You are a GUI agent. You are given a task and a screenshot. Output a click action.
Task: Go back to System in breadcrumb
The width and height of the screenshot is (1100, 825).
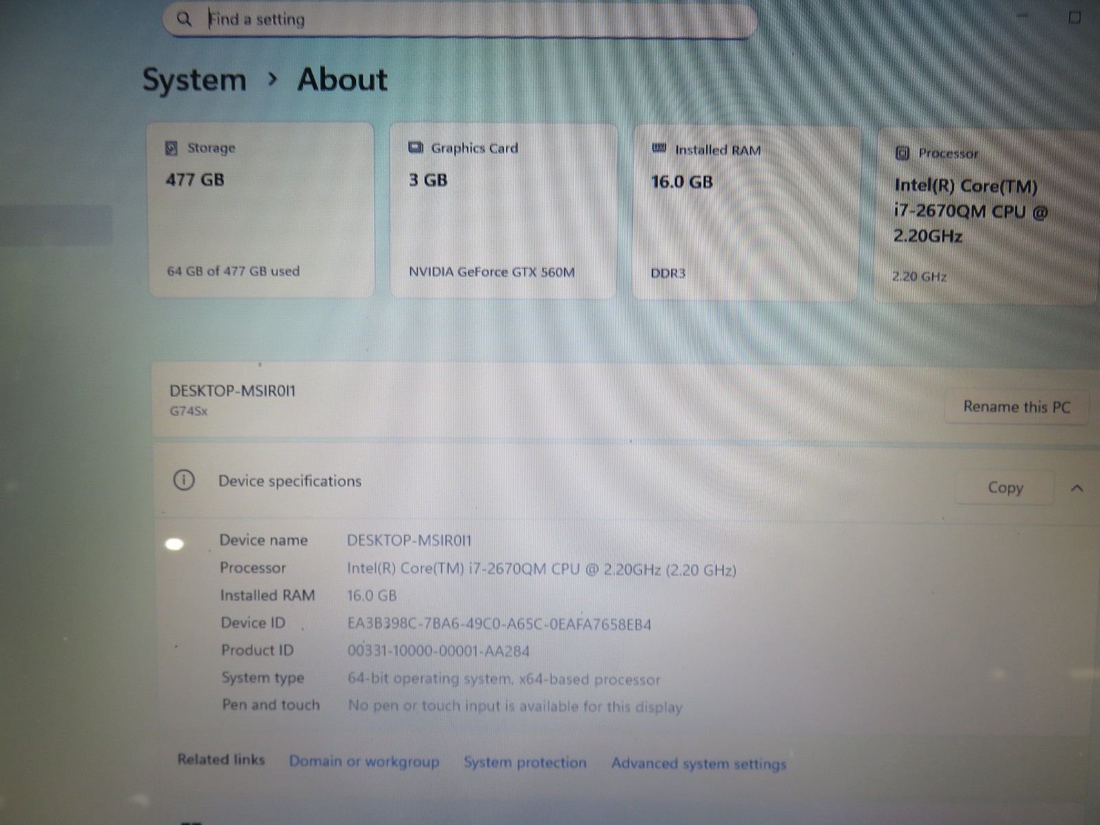(x=194, y=80)
